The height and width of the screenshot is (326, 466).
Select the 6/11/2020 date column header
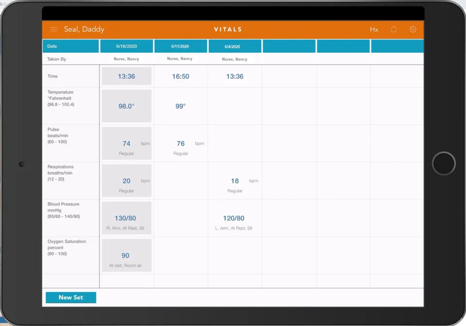[181, 46]
